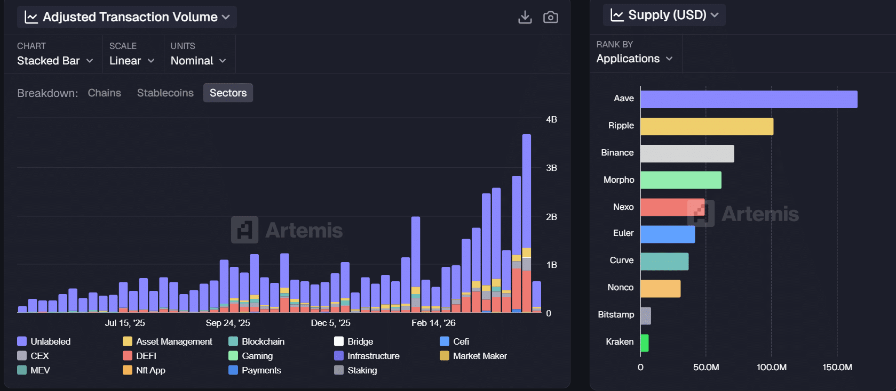Click the 'Ripple' application label
This screenshot has width=896, height=391.
[621, 126]
